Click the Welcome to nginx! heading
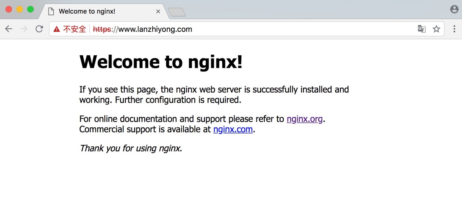 coord(161,62)
